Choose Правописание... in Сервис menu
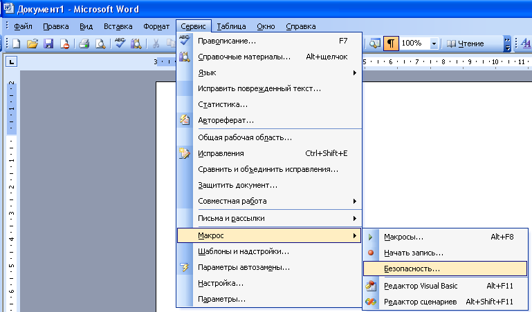 pos(270,41)
